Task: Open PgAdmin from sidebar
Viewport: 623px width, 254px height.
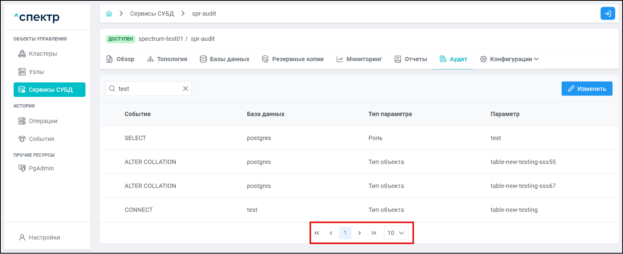Action: coord(41,168)
